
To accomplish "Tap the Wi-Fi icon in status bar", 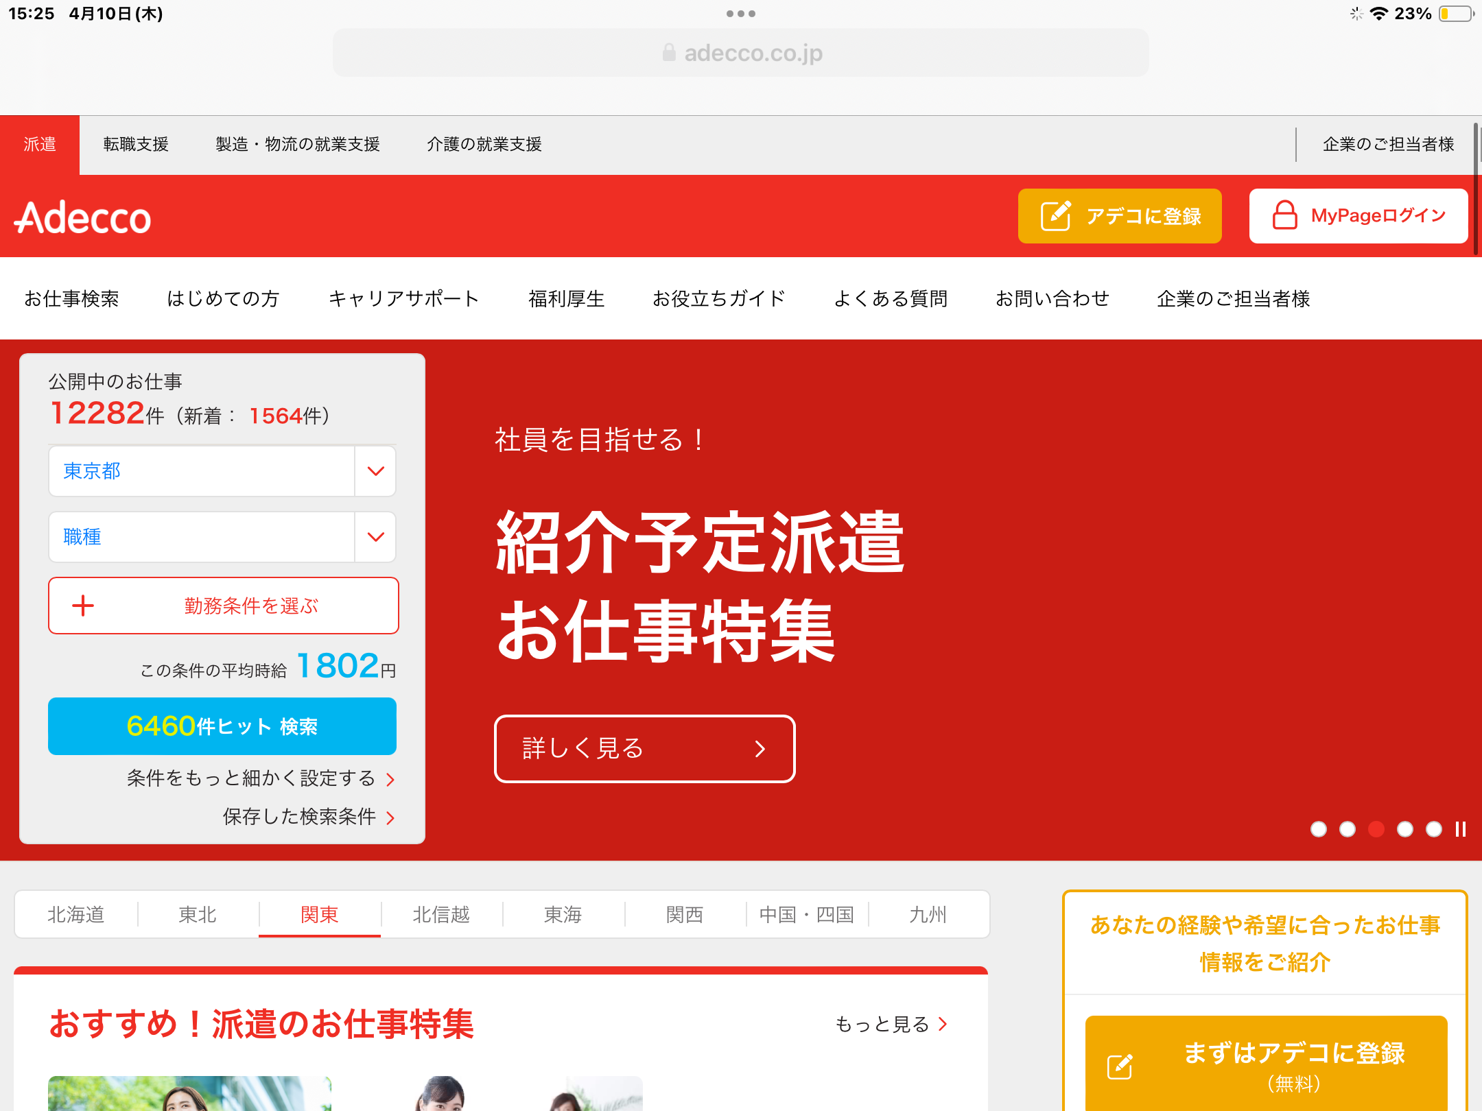I will [x=1378, y=14].
